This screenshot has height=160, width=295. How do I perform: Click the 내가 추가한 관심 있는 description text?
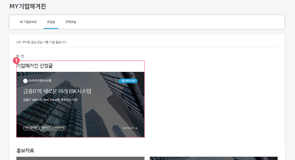[x=41, y=42]
